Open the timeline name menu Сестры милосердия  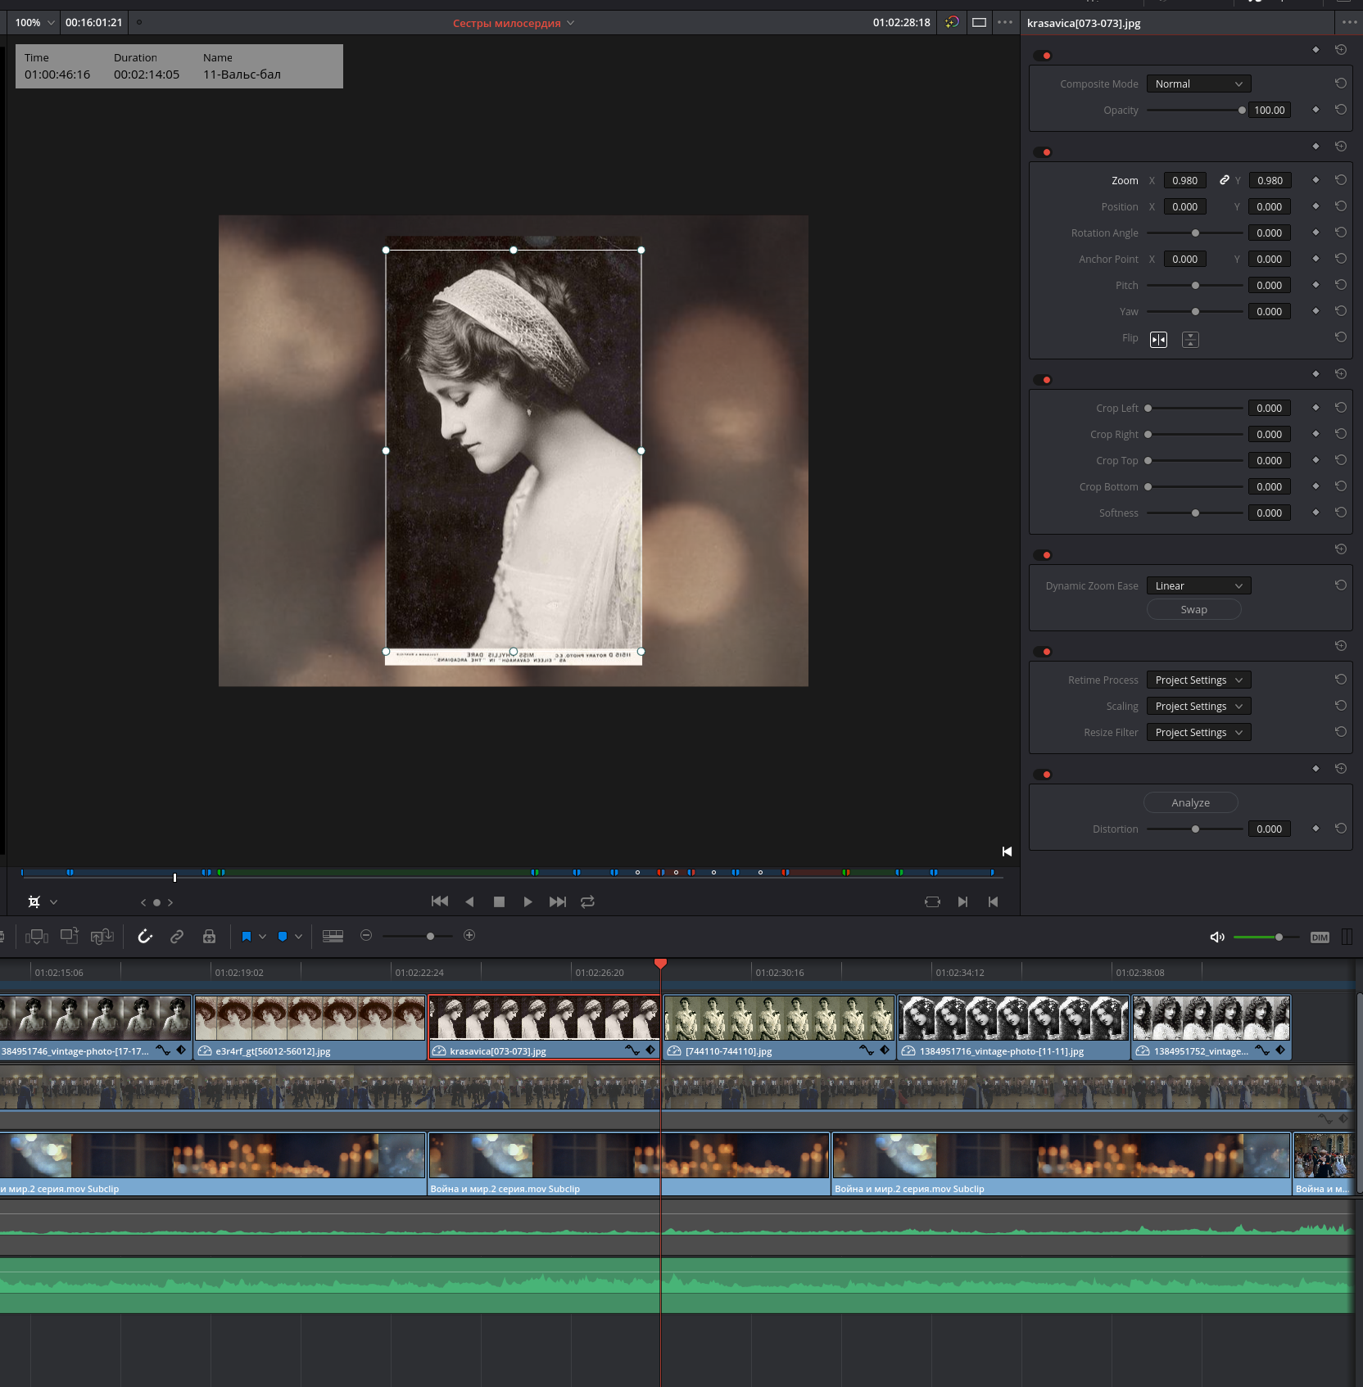(x=514, y=23)
